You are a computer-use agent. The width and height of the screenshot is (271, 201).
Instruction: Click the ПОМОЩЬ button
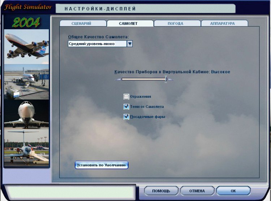161,191
